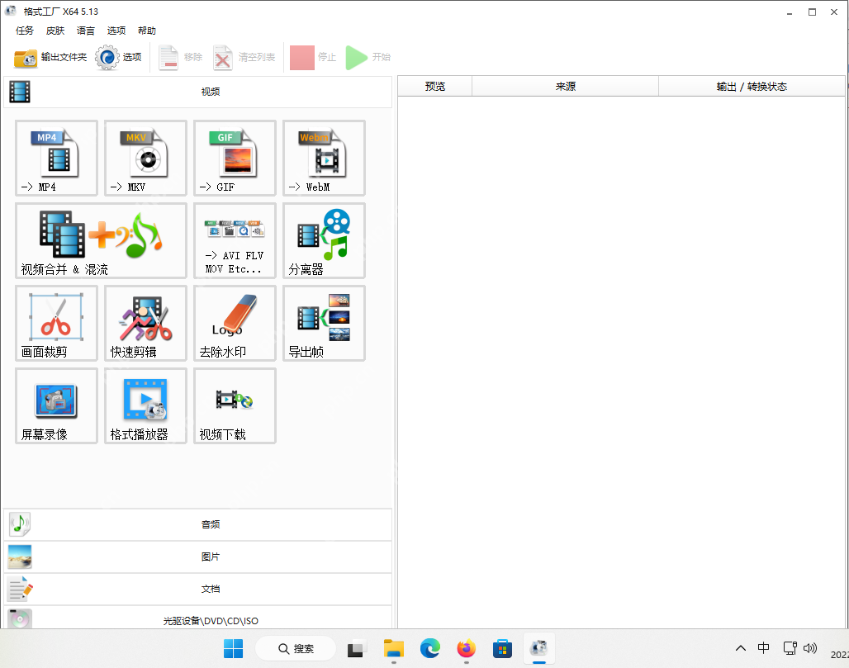Open 视频合并 & 混流 tool
Image resolution: width=849 pixels, height=668 pixels.
[x=99, y=240]
